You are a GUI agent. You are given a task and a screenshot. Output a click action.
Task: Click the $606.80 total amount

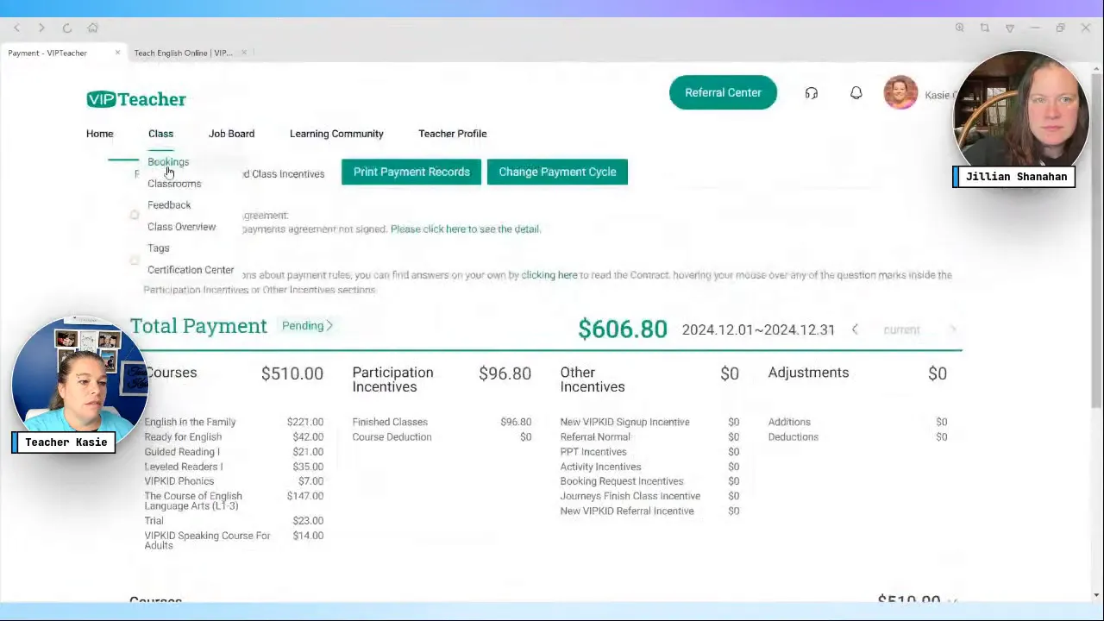[623, 329]
